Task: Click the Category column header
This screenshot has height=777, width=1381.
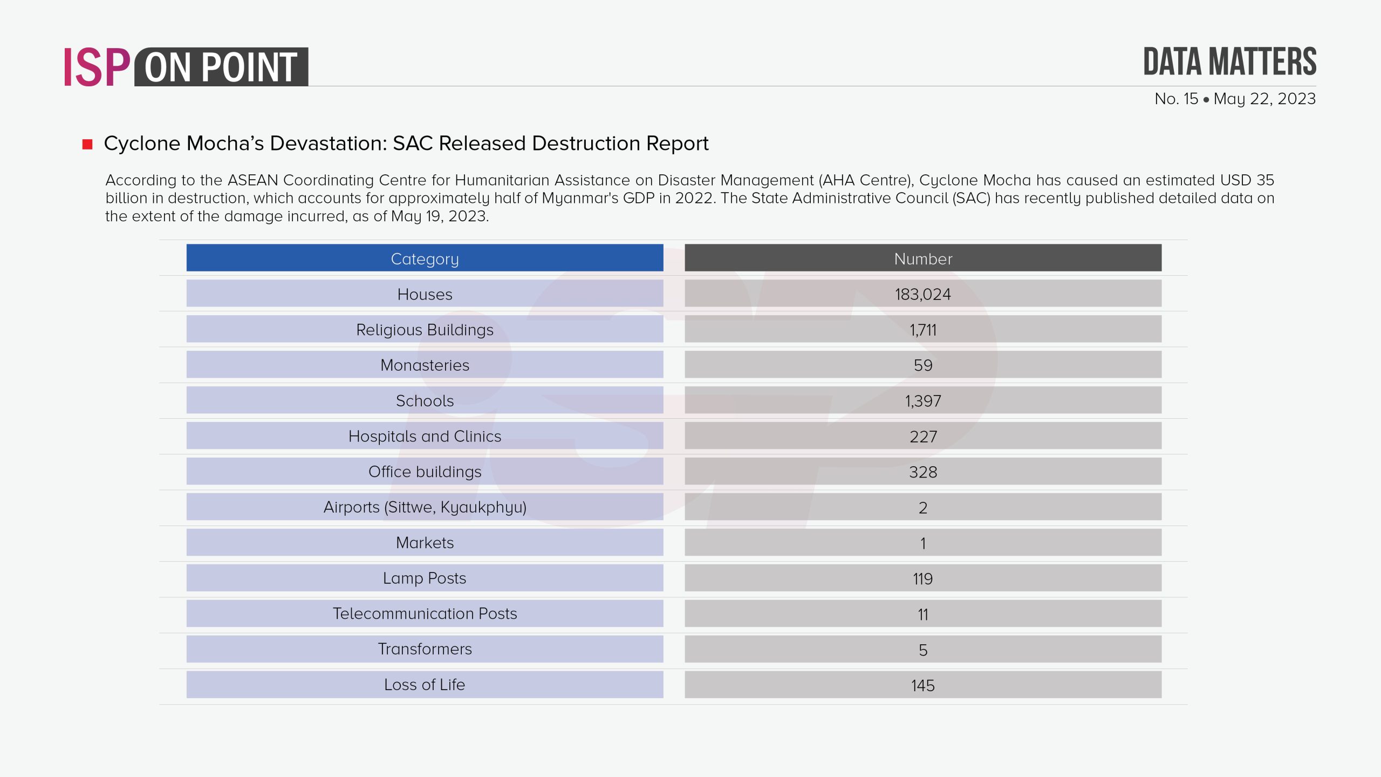Action: point(425,258)
